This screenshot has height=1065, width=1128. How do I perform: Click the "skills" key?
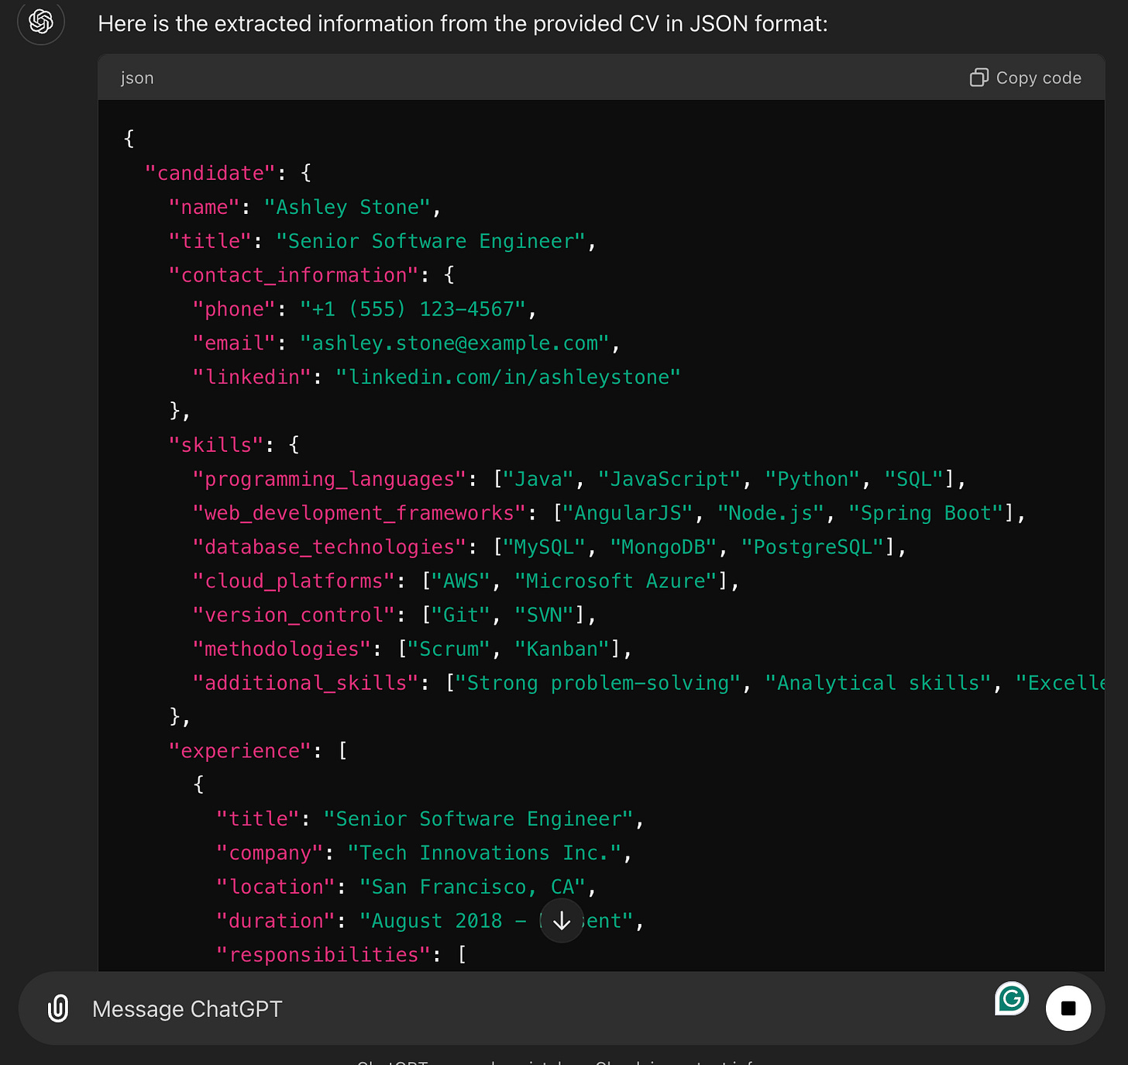tap(216, 445)
